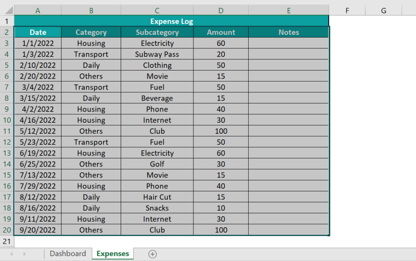Select the Category header cell
The height and width of the screenshot is (261, 416).
coord(91,32)
